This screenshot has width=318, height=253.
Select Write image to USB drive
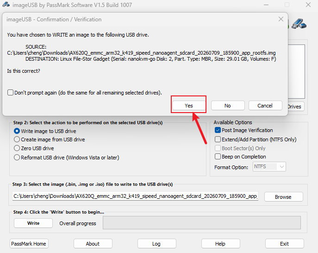[17, 131]
